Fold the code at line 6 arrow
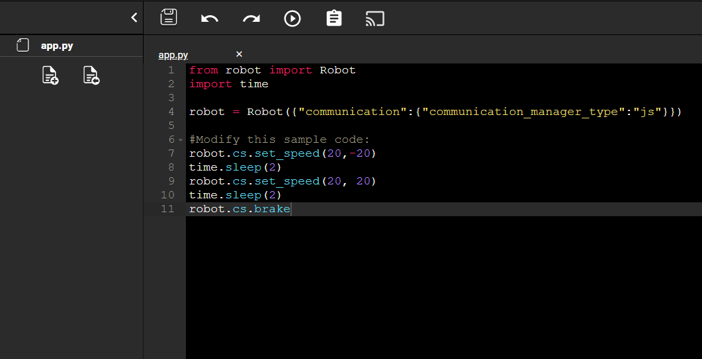Viewport: 702px width, 359px height. [180, 140]
